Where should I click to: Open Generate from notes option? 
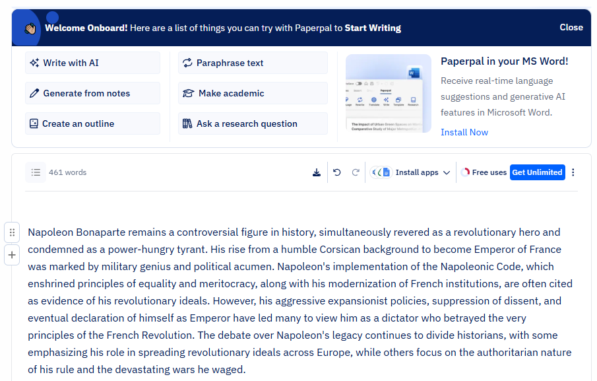92,93
